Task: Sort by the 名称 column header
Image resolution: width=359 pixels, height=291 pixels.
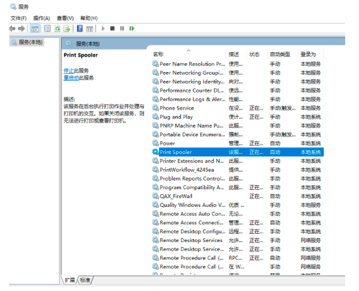Action: (x=159, y=54)
